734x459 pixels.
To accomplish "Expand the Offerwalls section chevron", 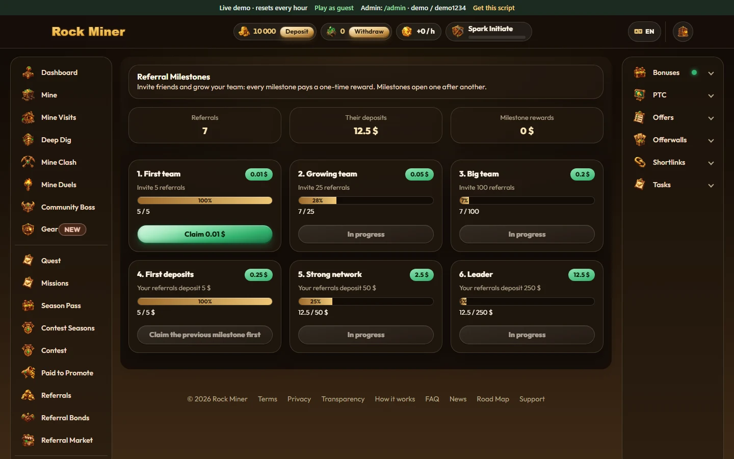I will click(711, 140).
